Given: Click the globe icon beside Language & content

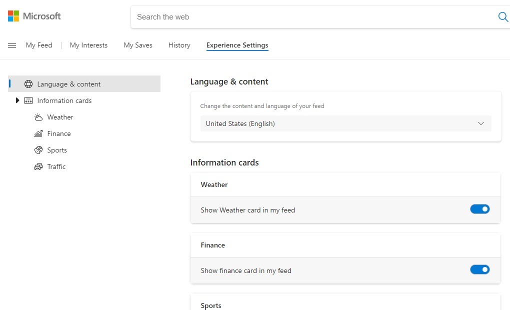Looking at the screenshot, I should (28, 84).
